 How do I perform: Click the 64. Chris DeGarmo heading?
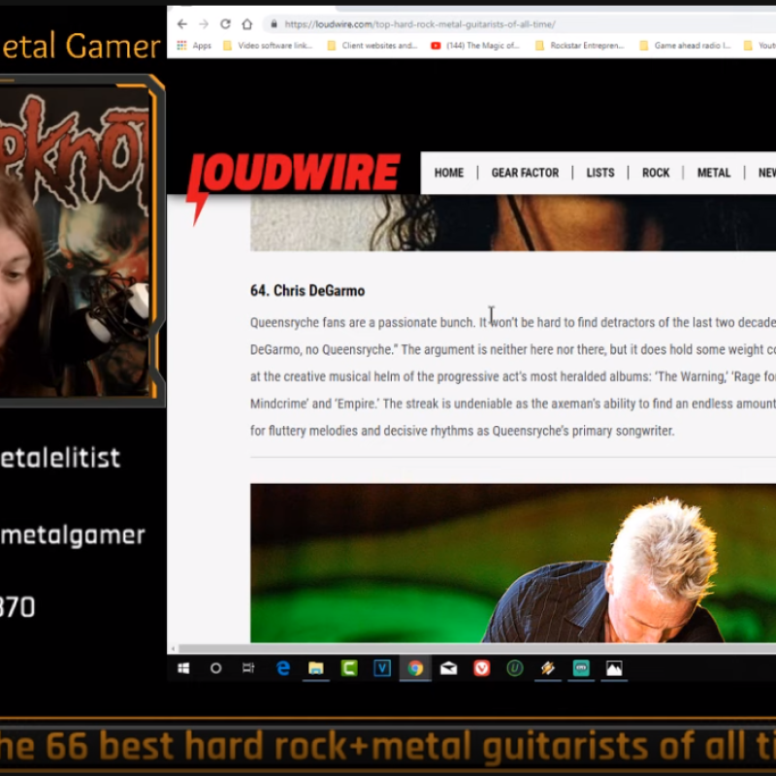[307, 290]
